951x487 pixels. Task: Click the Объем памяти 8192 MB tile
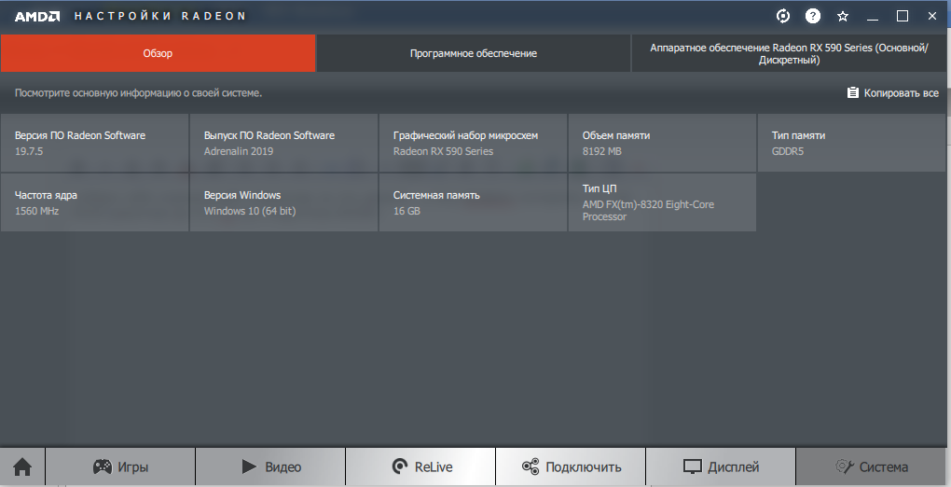(662, 143)
